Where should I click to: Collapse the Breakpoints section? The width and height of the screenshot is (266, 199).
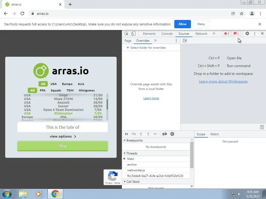124,140
